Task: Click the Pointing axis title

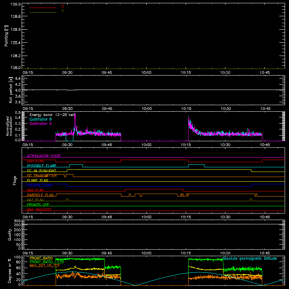Action: pos(6,36)
